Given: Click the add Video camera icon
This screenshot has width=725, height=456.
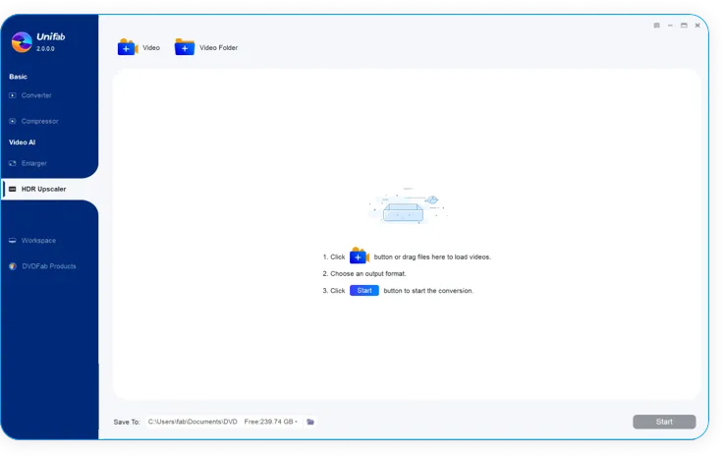Looking at the screenshot, I should pyautogui.click(x=128, y=47).
